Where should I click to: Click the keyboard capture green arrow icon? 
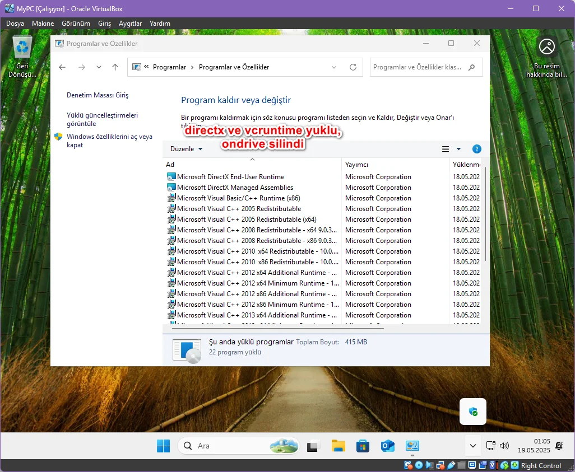click(515, 465)
